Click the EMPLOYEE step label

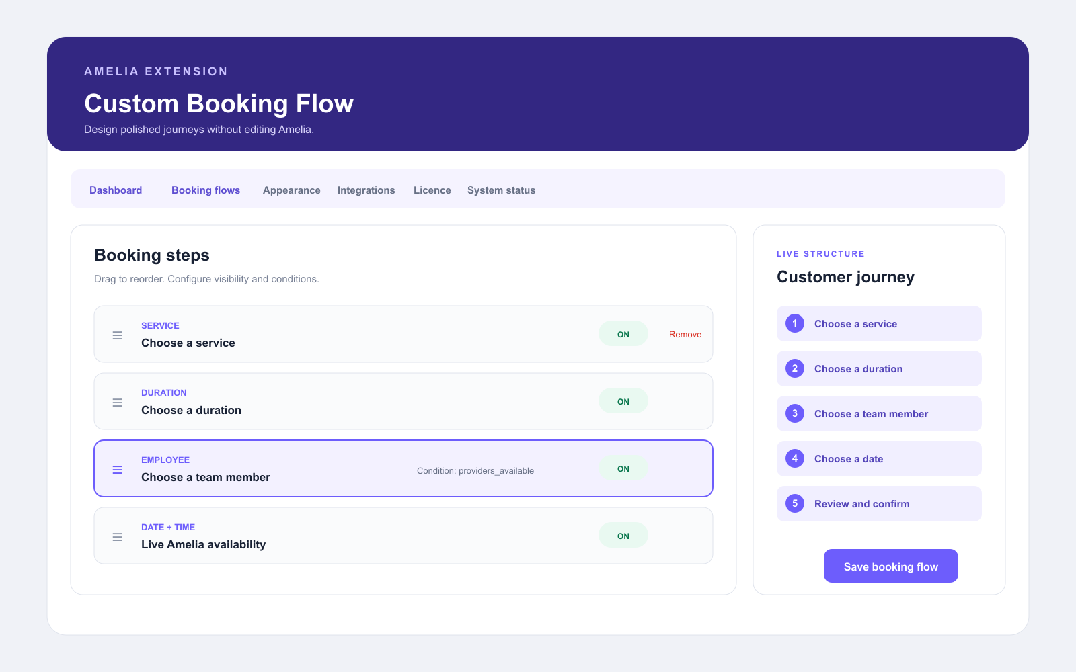(165, 460)
